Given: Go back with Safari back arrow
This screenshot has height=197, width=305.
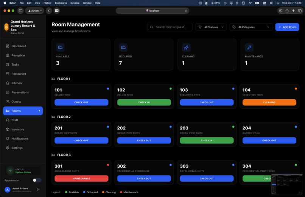Looking at the screenshot, I should [x=49, y=11].
